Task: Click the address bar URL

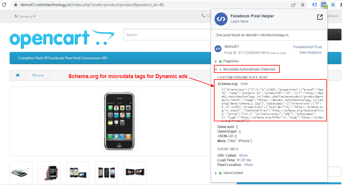Action: [92, 5]
